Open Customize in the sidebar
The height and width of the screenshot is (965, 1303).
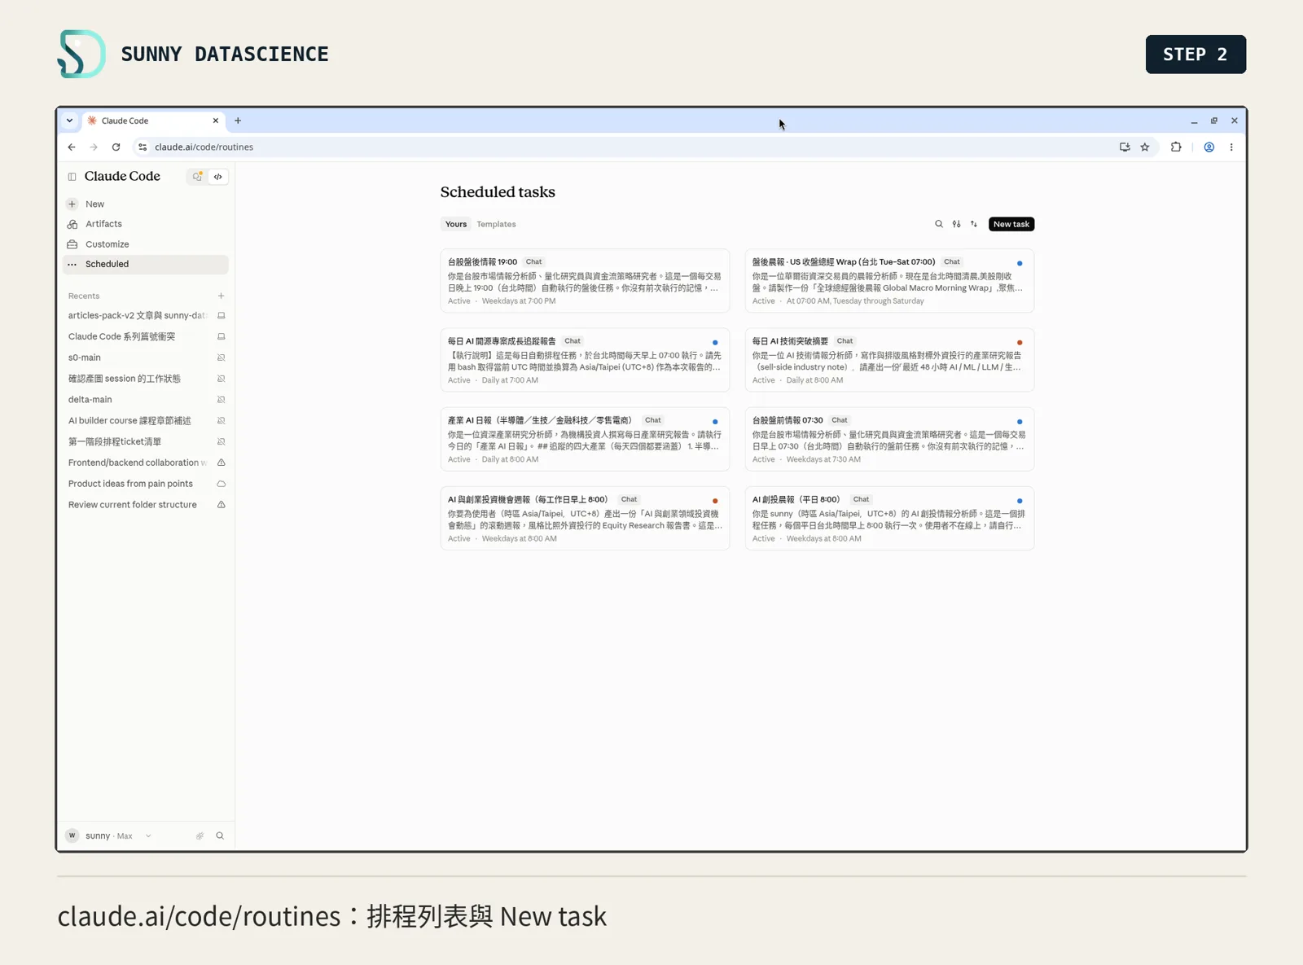coord(146,244)
